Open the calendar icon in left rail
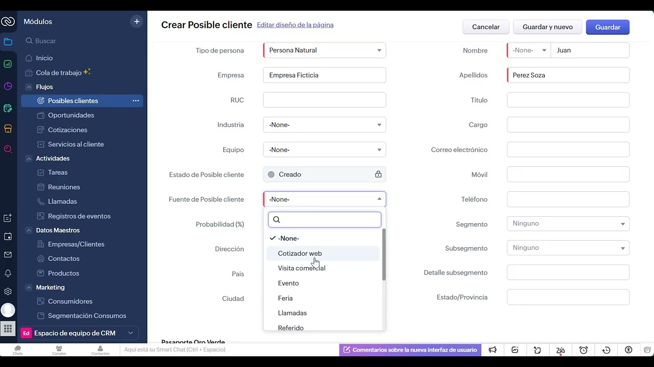Image resolution: width=654 pixels, height=367 pixels. point(8,237)
